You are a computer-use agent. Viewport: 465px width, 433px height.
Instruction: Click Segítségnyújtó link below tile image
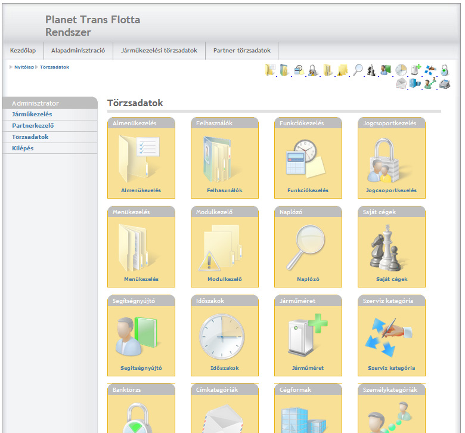coord(141,368)
